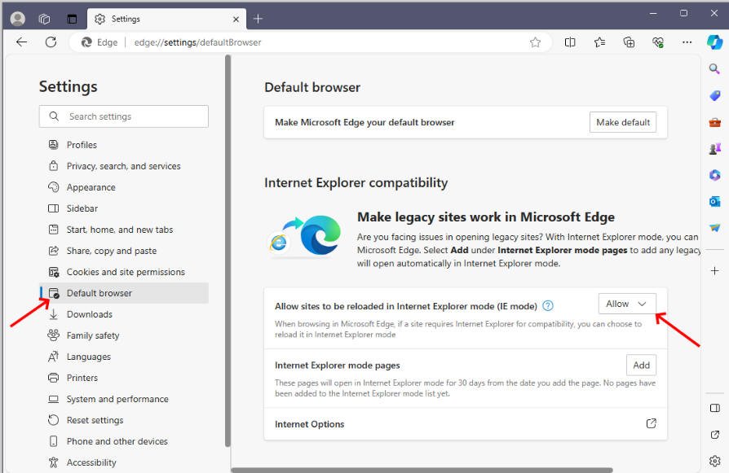Click open link externally icon in sidebar
Image resolution: width=729 pixels, height=473 pixels.
(x=714, y=435)
